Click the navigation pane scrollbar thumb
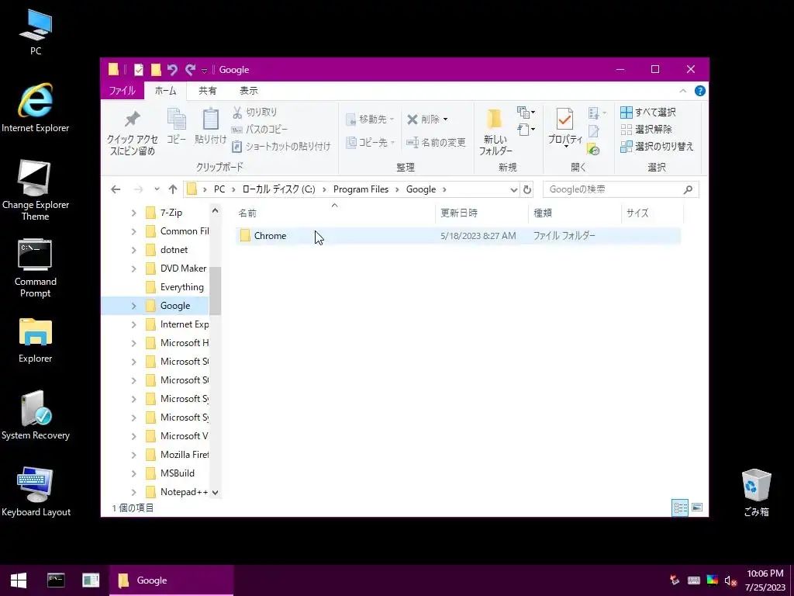 point(216,291)
